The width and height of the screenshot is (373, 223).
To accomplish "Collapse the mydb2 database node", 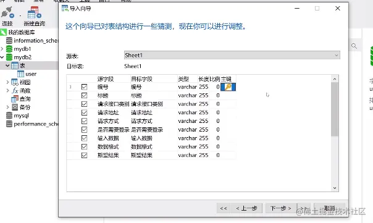I will [2, 57].
